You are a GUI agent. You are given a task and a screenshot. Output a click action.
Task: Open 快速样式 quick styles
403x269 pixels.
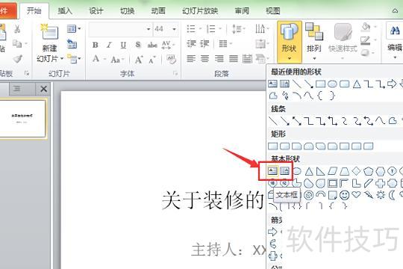click(343, 42)
